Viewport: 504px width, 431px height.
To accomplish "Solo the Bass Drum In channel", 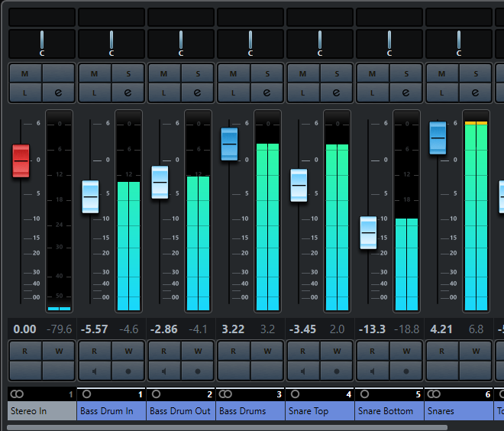I will 128,73.
